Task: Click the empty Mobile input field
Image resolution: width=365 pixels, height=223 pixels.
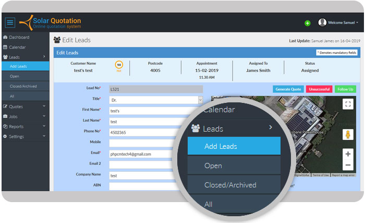Action: click(141, 143)
